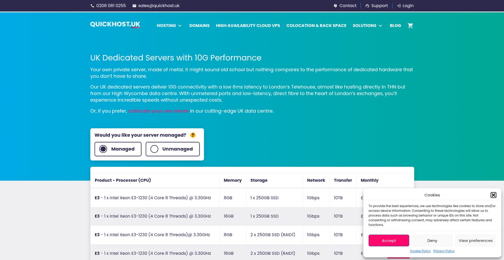The image size is (504, 260).
Task: Click the envelope icon beside sales@quickhost.uk
Action: pyautogui.click(x=134, y=6)
